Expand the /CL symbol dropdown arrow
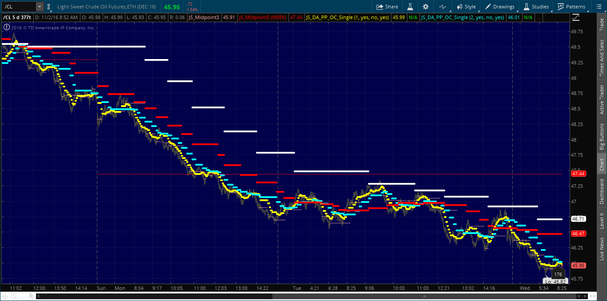 click(x=39, y=7)
